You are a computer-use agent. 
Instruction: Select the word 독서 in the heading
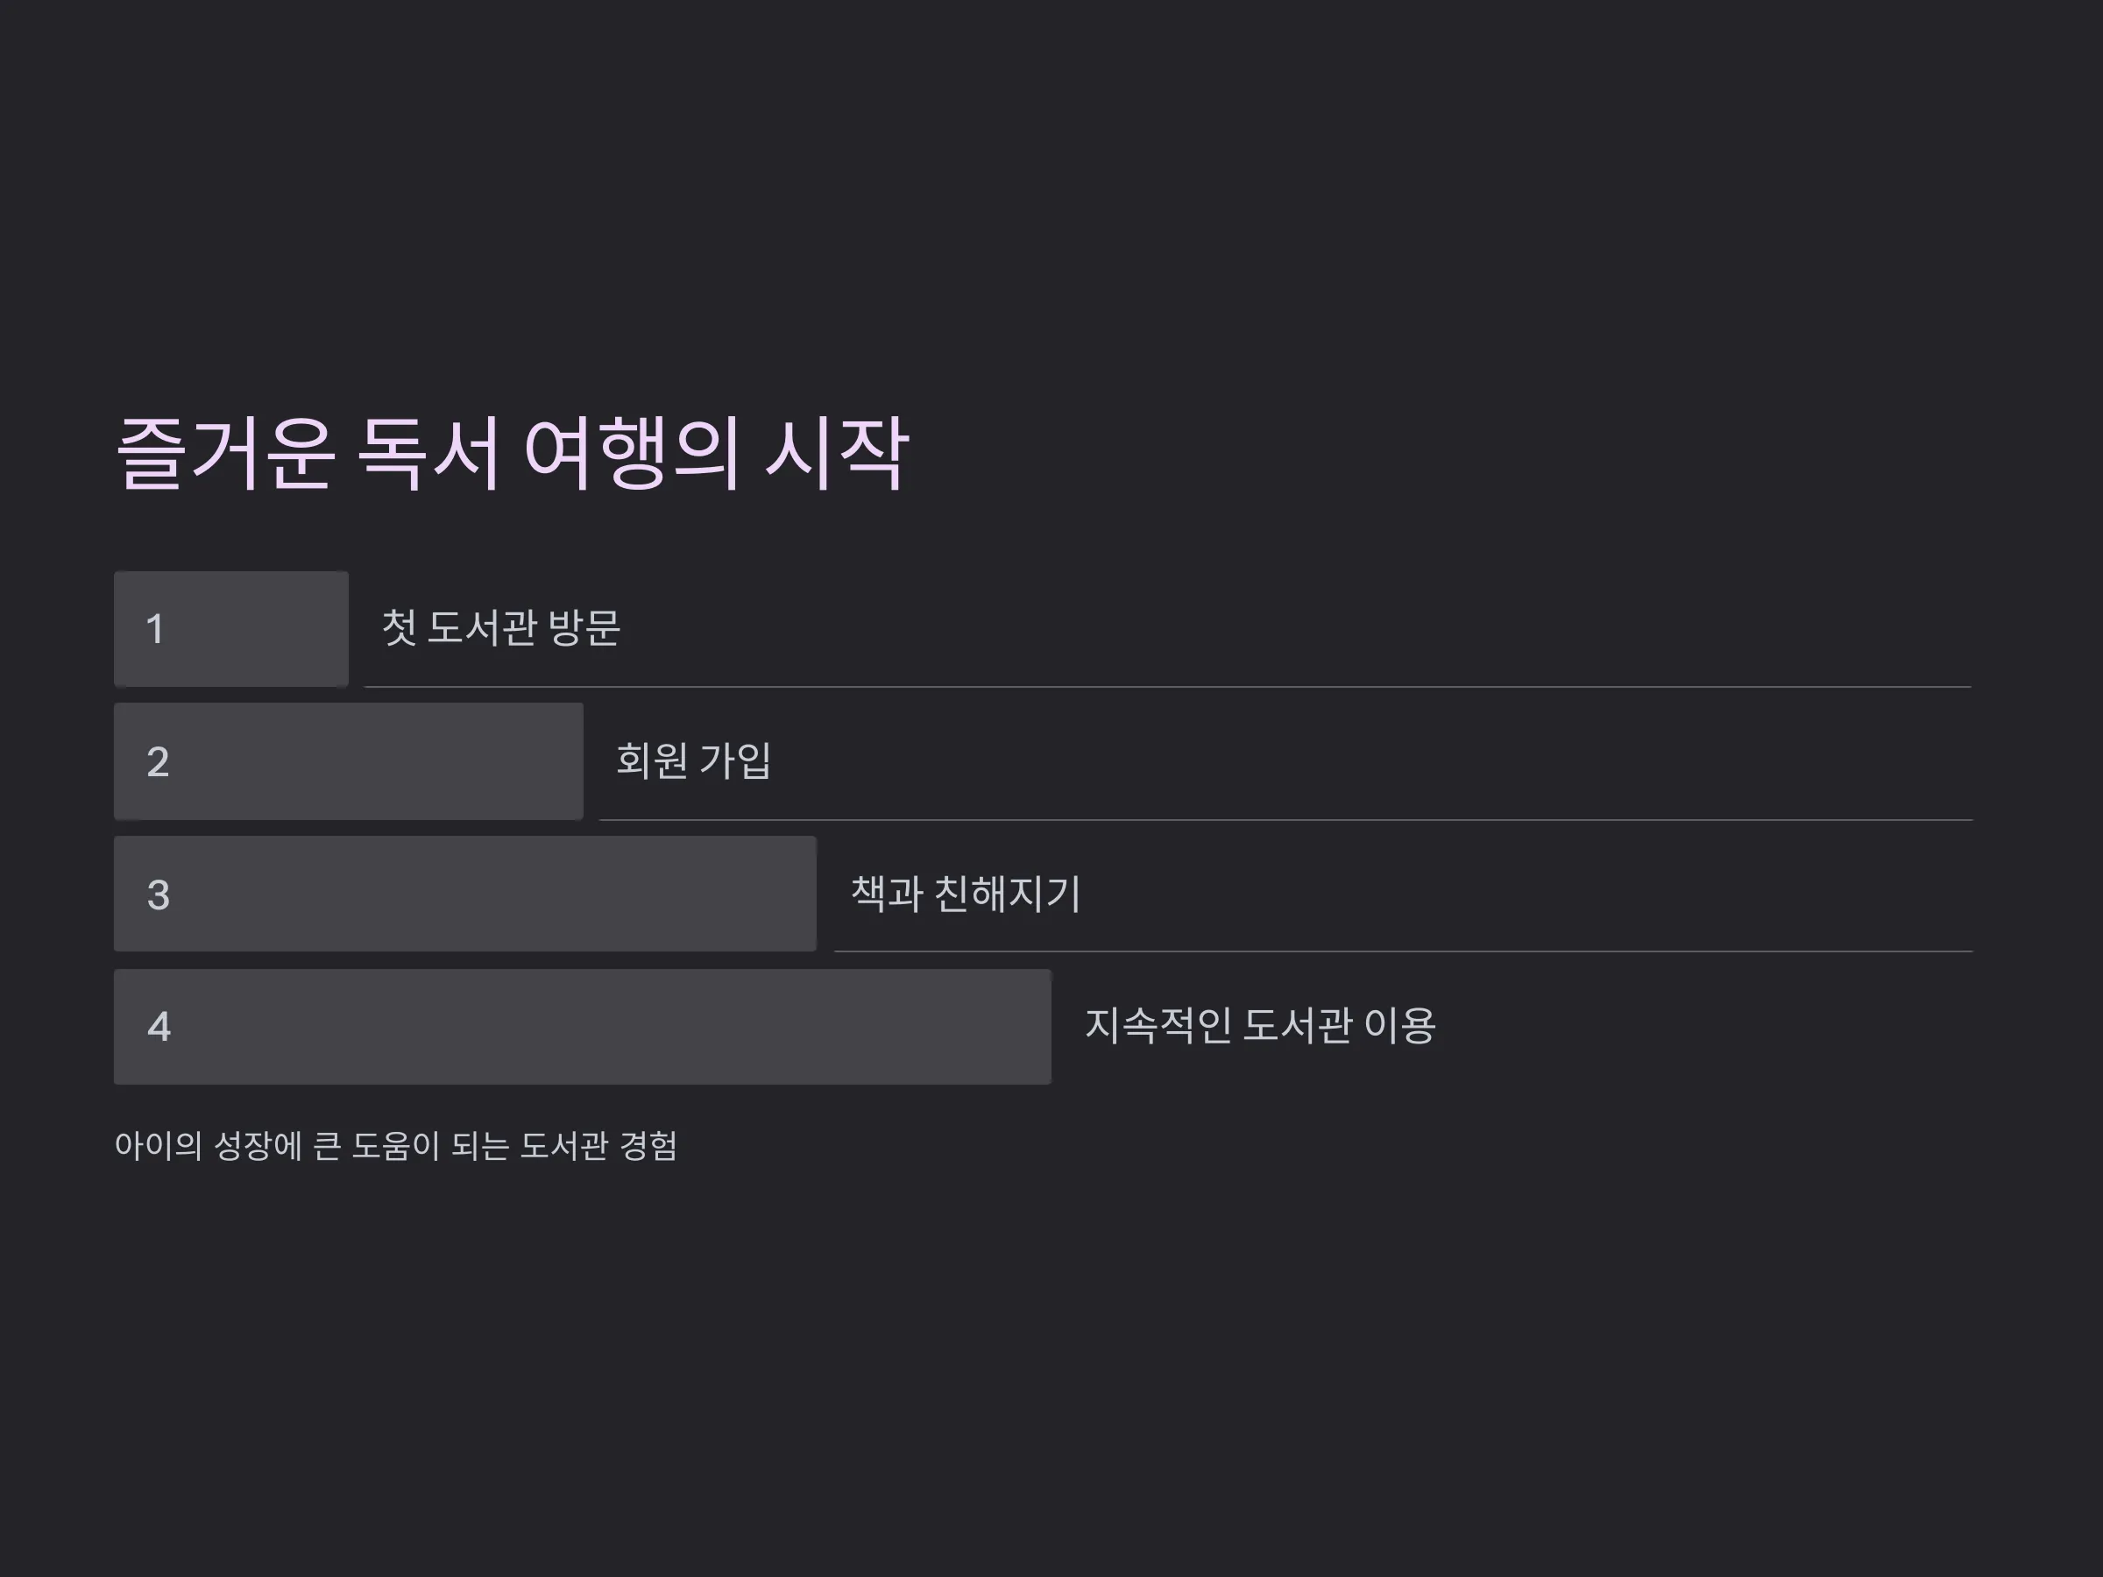pyautogui.click(x=428, y=455)
